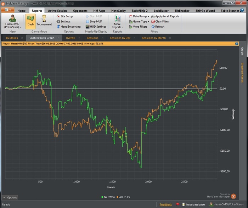Click Hold'em Manager title bar icon
The height and width of the screenshot is (208, 248).
tap(3, 4)
